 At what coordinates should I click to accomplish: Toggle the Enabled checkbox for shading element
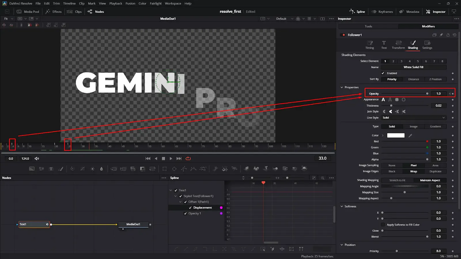(383, 73)
